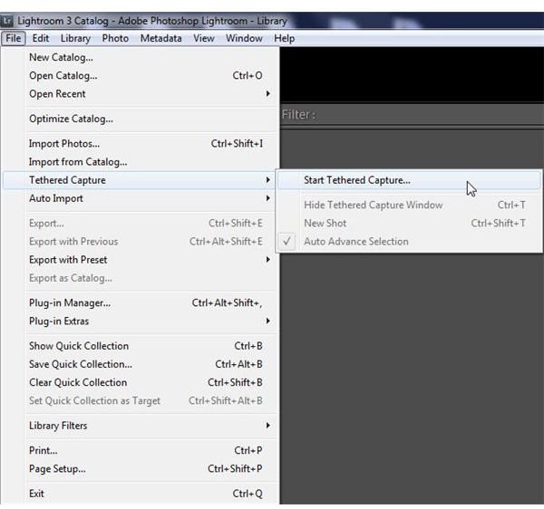Screen dimensions: 544x509
Task: Select Clear Quick Collection item
Action: tap(141, 382)
